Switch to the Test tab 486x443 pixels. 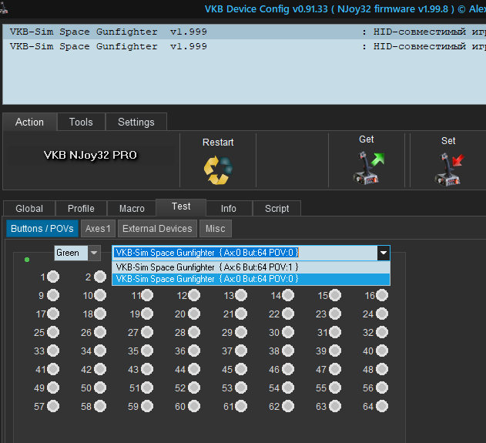tap(181, 206)
